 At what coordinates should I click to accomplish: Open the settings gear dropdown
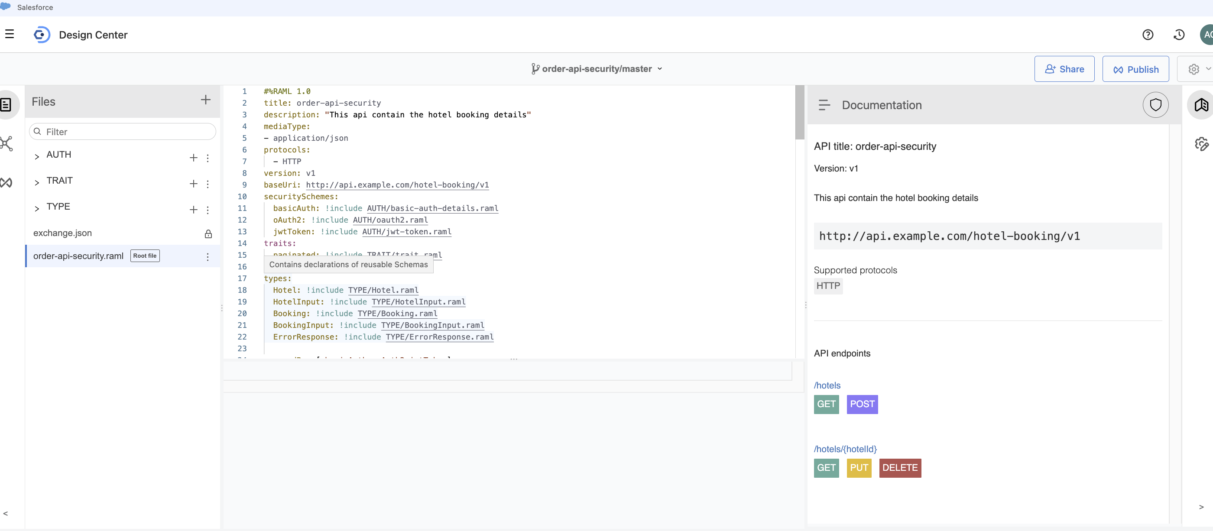pos(1197,69)
